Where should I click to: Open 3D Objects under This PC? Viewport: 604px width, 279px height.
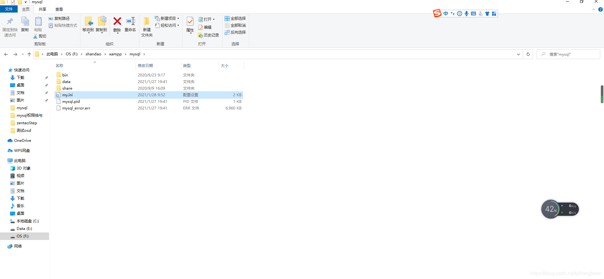coord(20,168)
